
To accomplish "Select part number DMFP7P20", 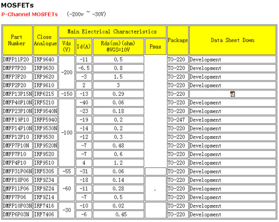I will pos(14,68).
